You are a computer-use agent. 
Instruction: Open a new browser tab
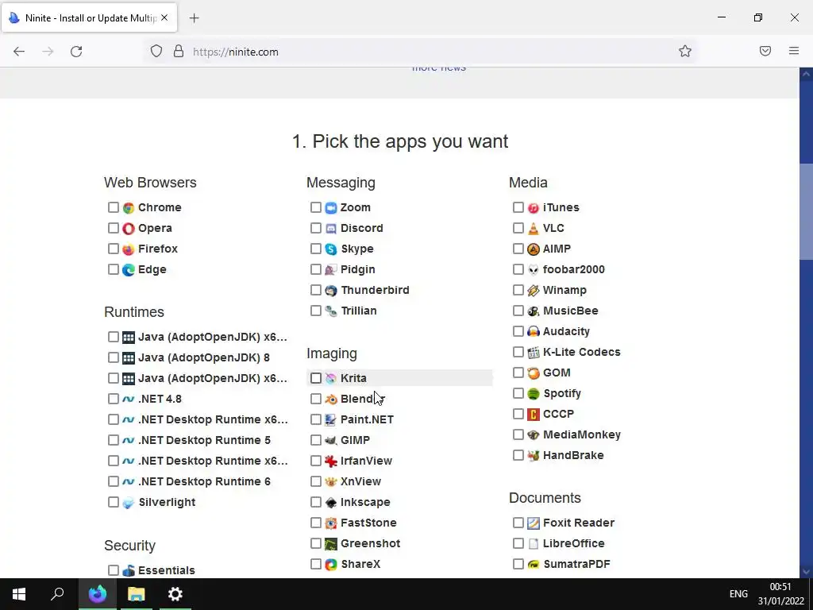[x=194, y=18]
